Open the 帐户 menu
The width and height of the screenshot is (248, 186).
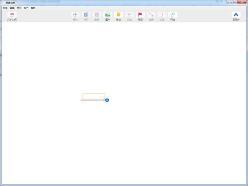[x=26, y=8]
